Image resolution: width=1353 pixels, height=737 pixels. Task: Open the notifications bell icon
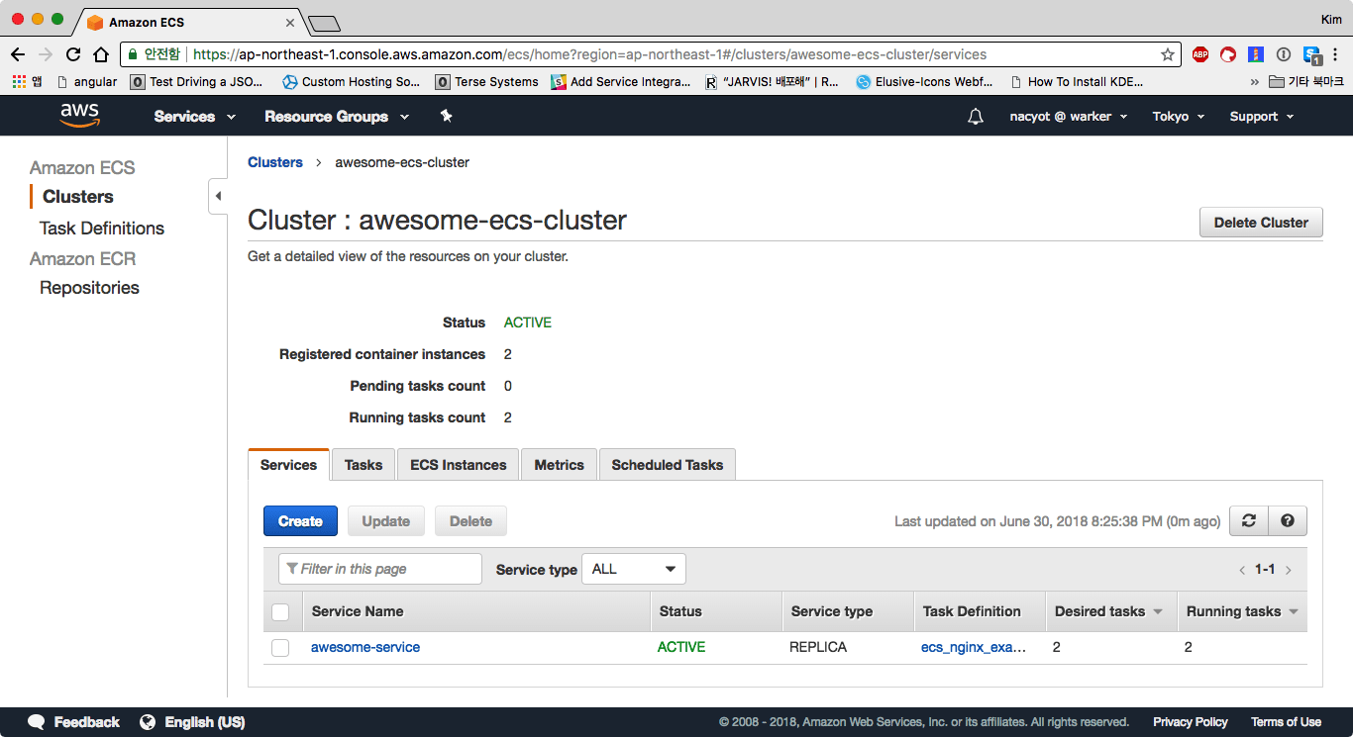[x=976, y=117]
